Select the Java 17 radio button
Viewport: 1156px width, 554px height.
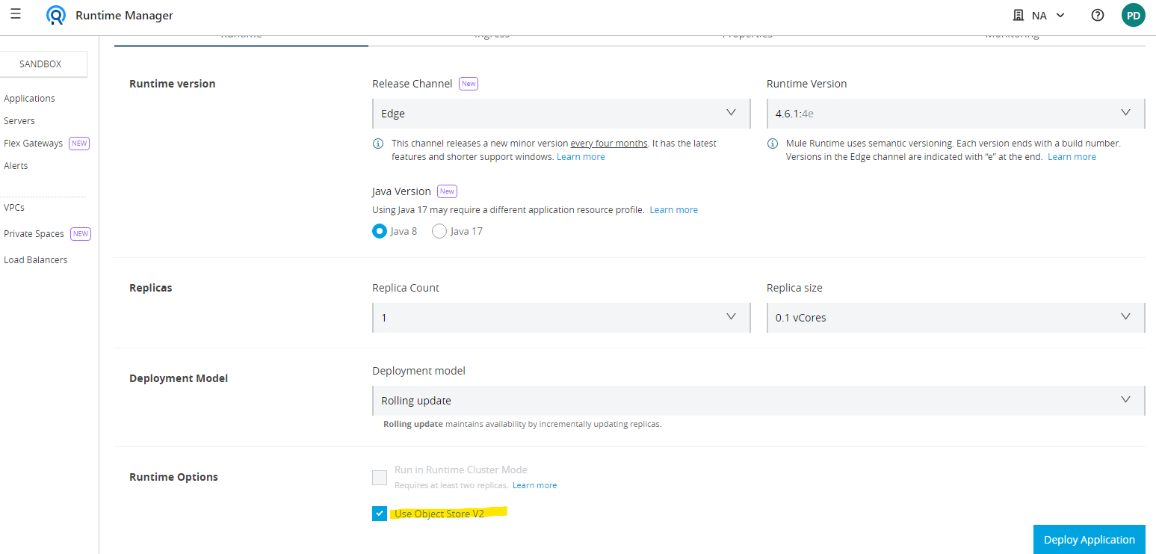[x=439, y=231]
